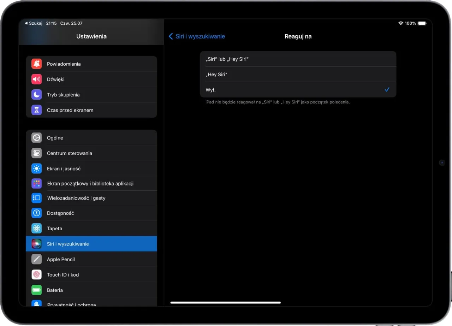This screenshot has height=326, width=452.
Task: Tap the Touch ID fingerprint icon
Action: 37,275
